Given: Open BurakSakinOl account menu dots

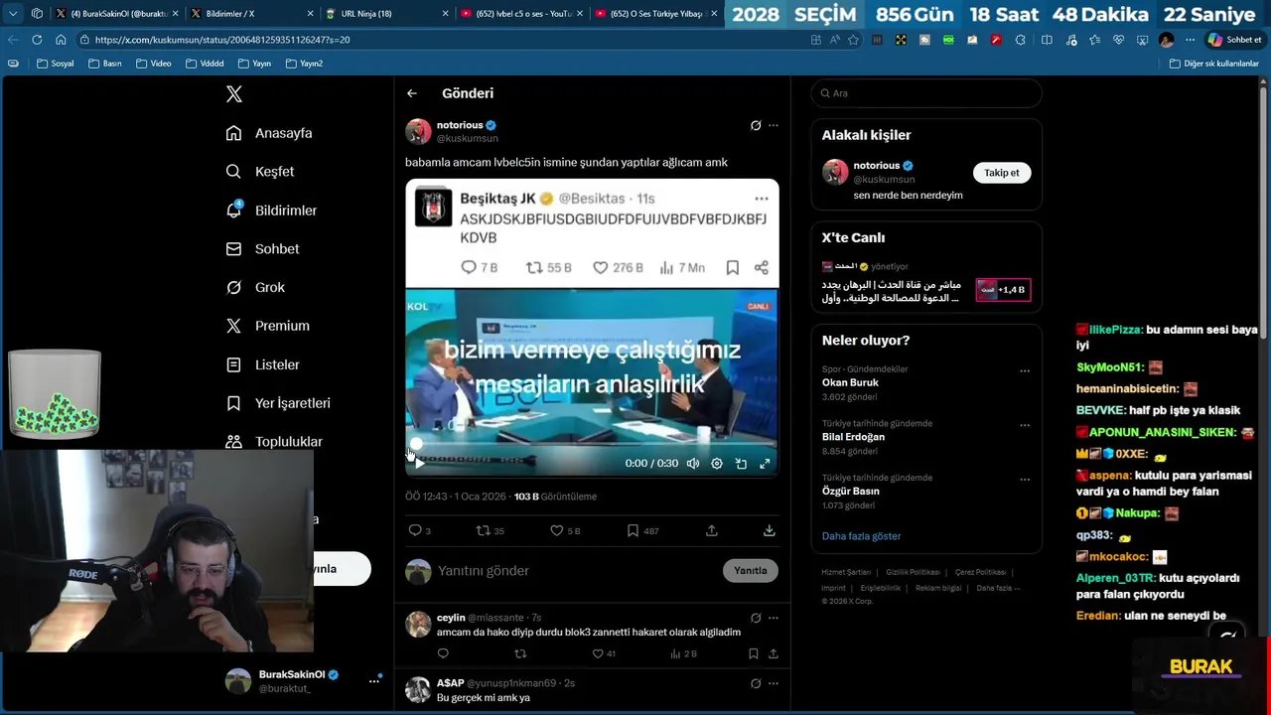Looking at the screenshot, I should click(x=374, y=681).
